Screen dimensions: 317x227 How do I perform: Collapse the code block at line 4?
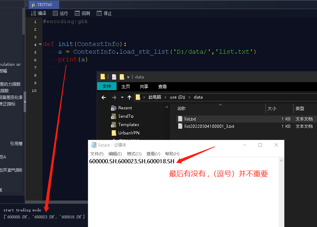[40, 45]
